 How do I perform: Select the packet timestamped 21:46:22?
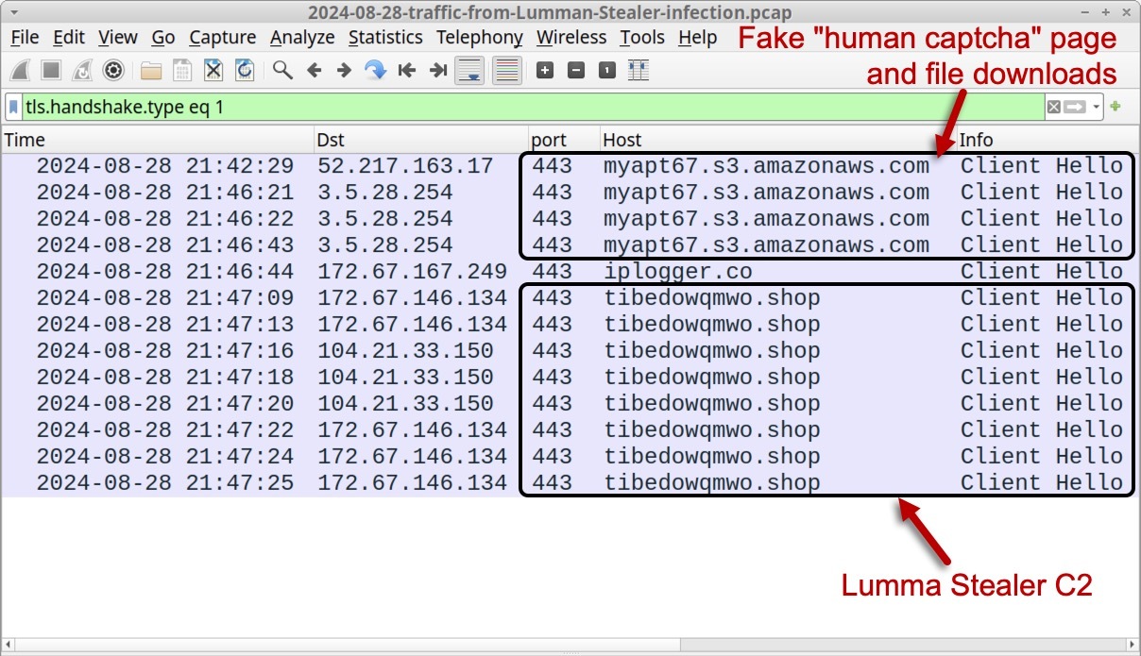pyautogui.click(x=570, y=219)
